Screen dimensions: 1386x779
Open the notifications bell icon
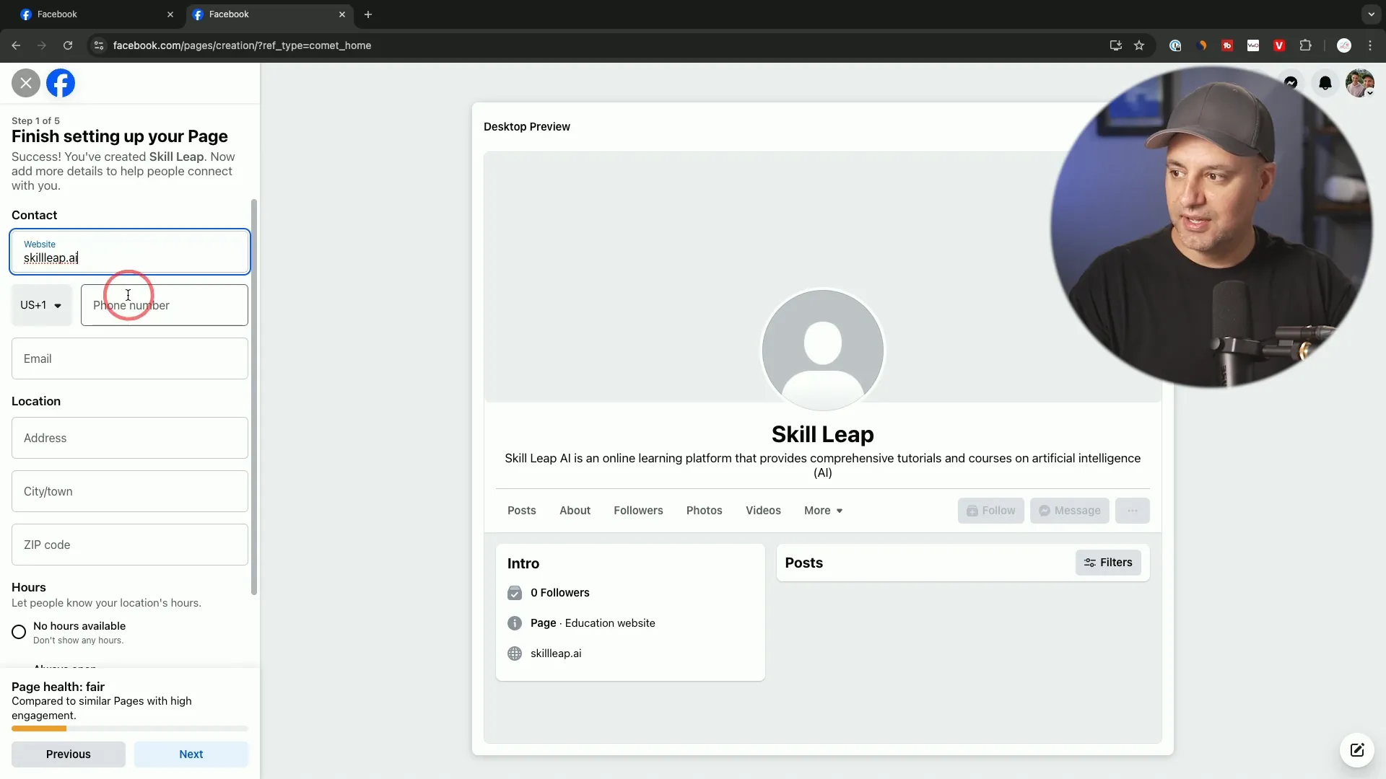[x=1325, y=83]
